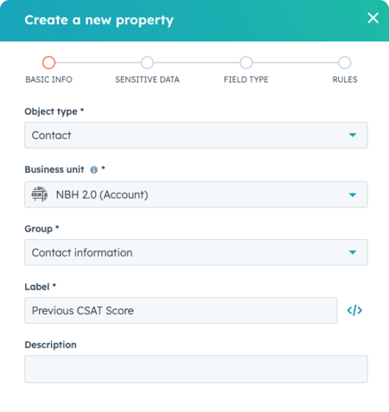Click the Field Type step circle
The height and width of the screenshot is (412, 389).
(246, 62)
